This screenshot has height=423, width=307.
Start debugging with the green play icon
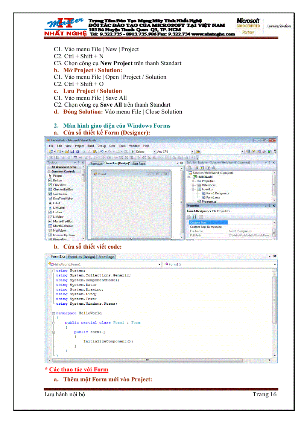[x=132, y=151]
